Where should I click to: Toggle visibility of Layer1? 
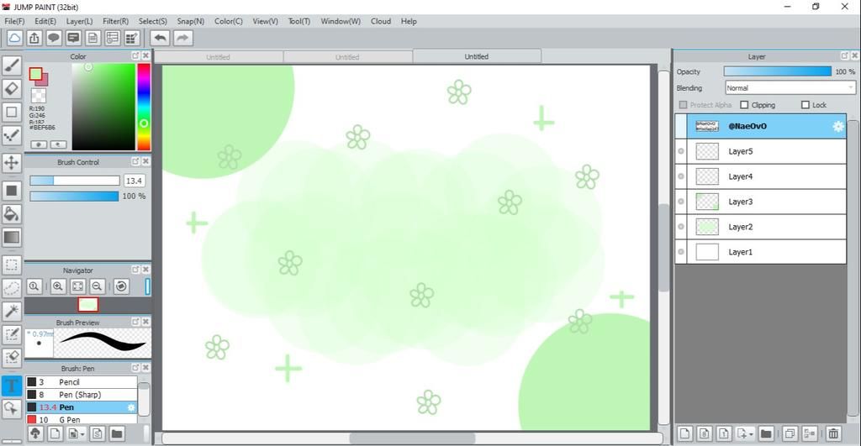(x=681, y=252)
